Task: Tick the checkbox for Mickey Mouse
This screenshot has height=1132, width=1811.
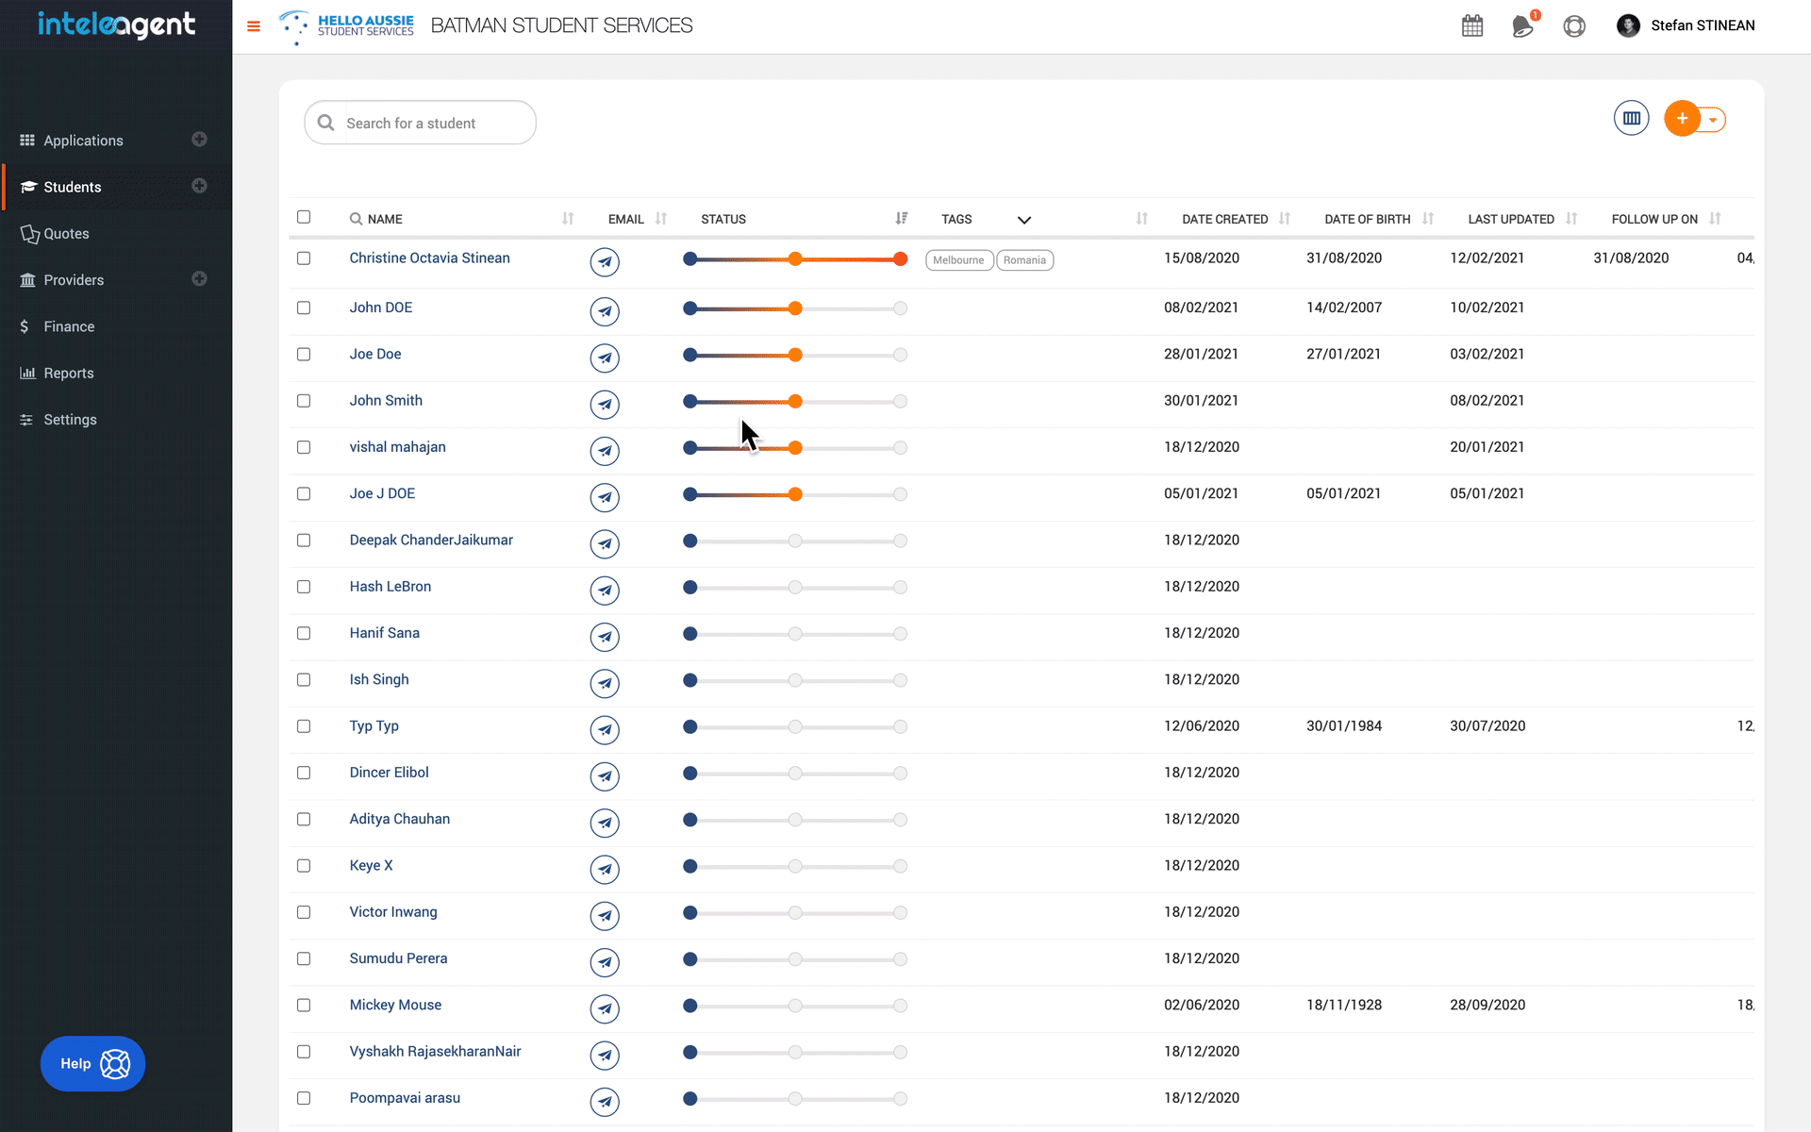Action: coord(304,1006)
